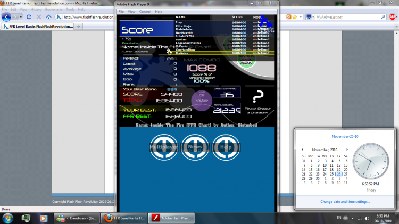Go to previous month in calendar
The height and width of the screenshot is (224, 399).
click(302, 150)
